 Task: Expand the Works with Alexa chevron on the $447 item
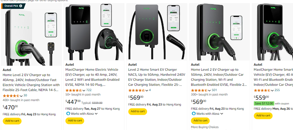96,113
